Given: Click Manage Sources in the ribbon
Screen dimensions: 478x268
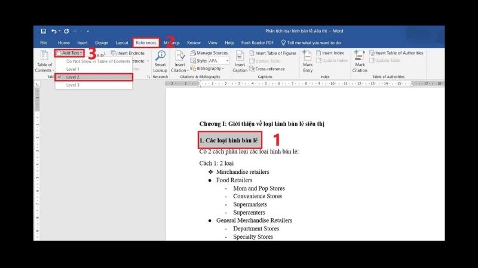Looking at the screenshot, I should click(209, 53).
